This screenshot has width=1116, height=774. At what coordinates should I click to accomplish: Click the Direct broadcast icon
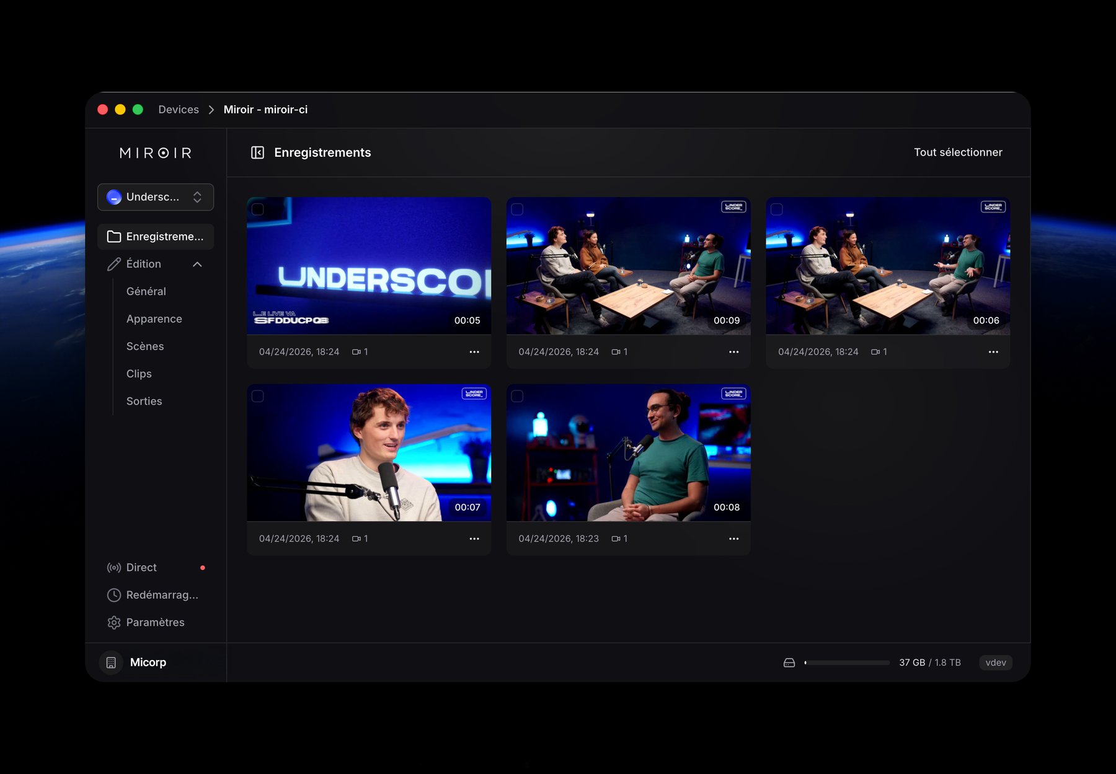click(x=113, y=567)
